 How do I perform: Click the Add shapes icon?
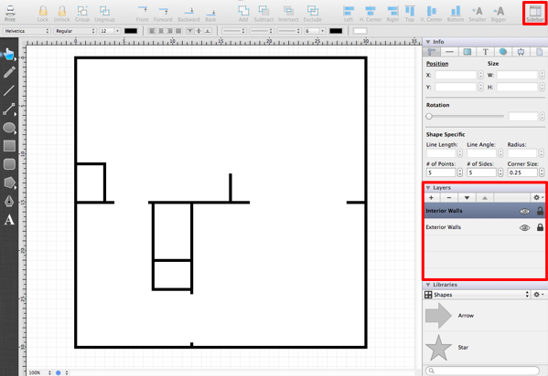243,14
